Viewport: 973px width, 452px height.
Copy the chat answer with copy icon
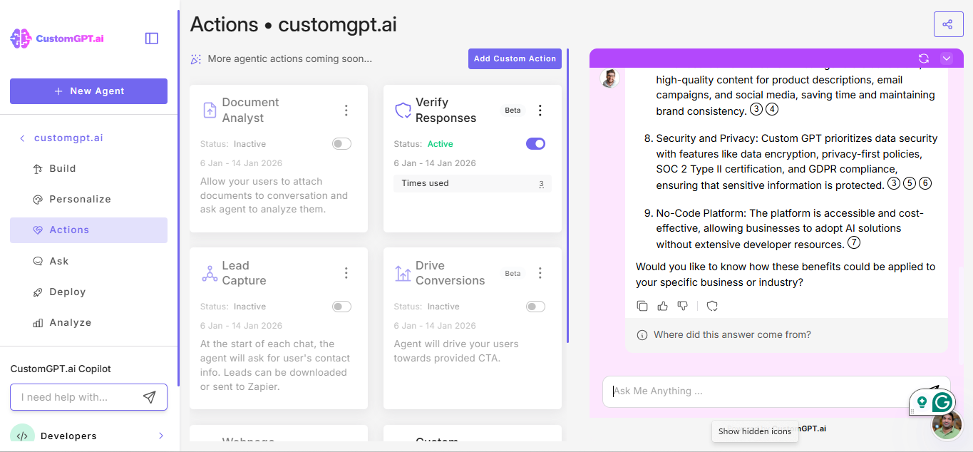(x=642, y=306)
